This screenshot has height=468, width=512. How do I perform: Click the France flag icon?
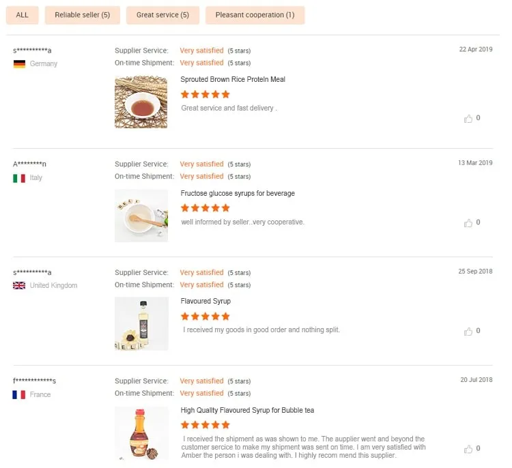tap(19, 394)
